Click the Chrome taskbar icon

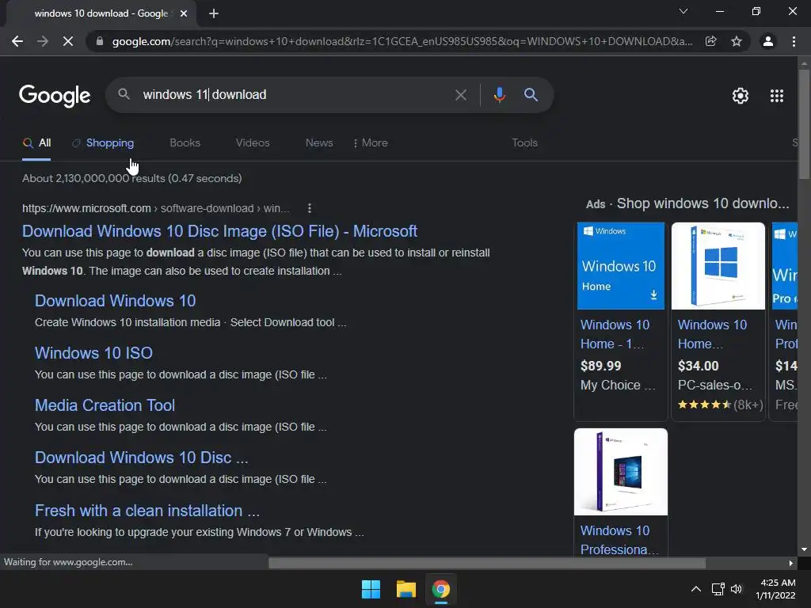440,589
